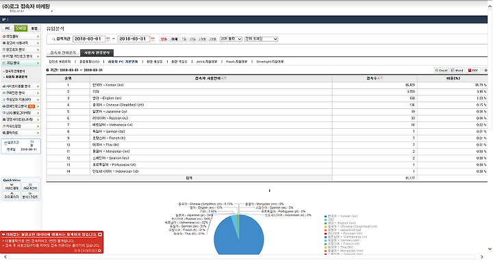
Task: Expand the 유입 분석 sidebar menu arrow
Action: [x=38, y=63]
